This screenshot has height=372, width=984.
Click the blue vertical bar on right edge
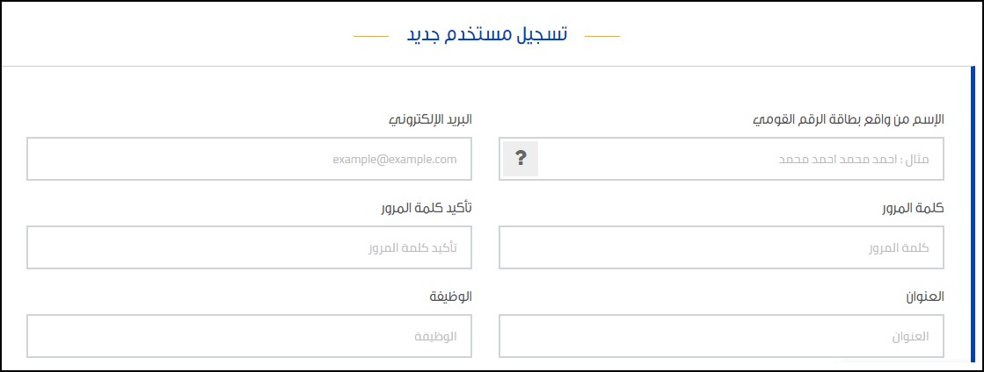pos(973,219)
